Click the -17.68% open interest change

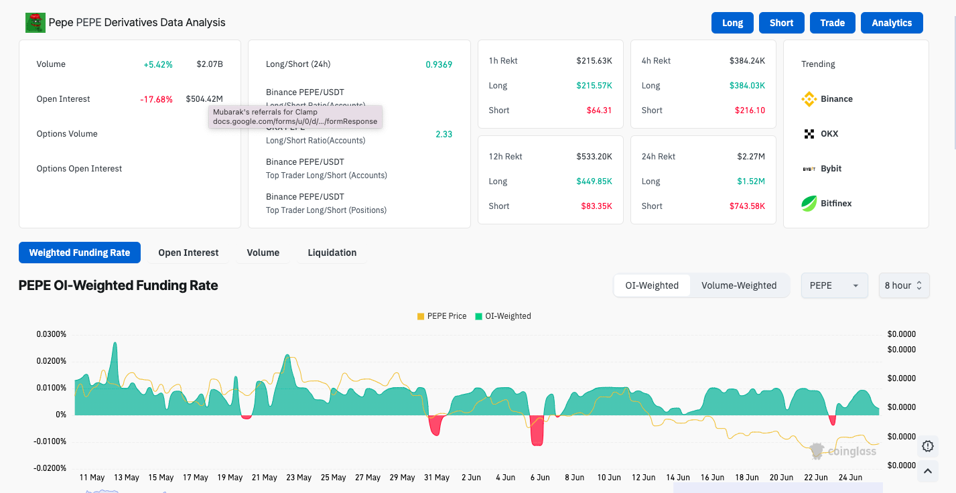pyautogui.click(x=156, y=99)
